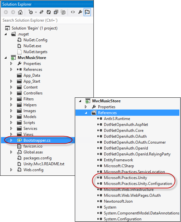Image resolution: width=181 pixels, height=222 pixels.
Task: Select the Filters folder
Action: (29, 99)
